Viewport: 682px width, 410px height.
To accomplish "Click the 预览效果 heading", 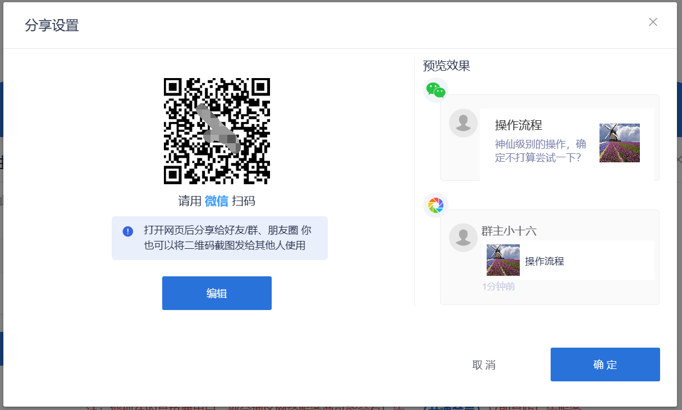I will 446,66.
